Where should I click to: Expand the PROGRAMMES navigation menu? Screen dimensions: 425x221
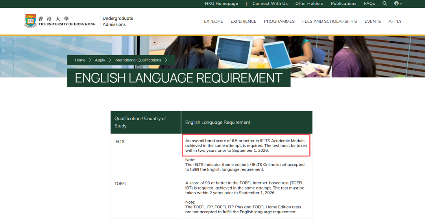tap(279, 21)
